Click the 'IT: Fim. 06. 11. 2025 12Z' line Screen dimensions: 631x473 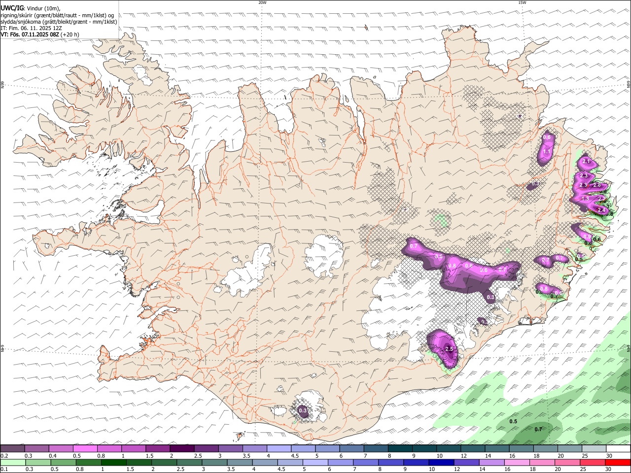pos(31,28)
